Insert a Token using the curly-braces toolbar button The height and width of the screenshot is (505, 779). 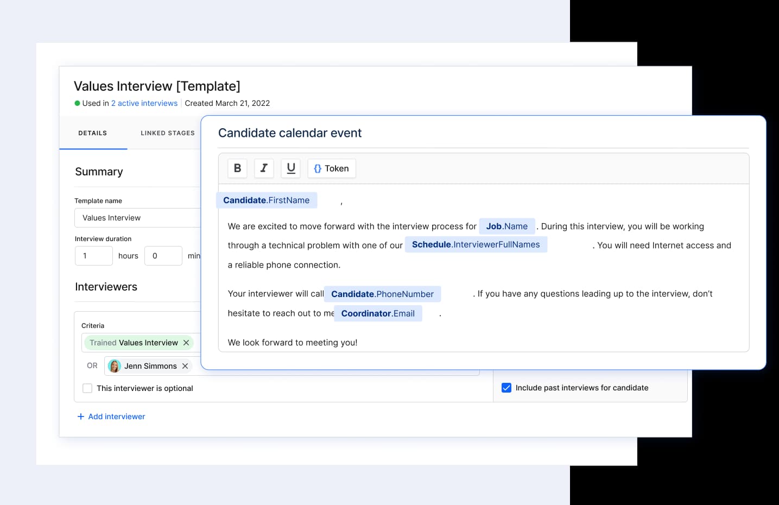coord(331,168)
